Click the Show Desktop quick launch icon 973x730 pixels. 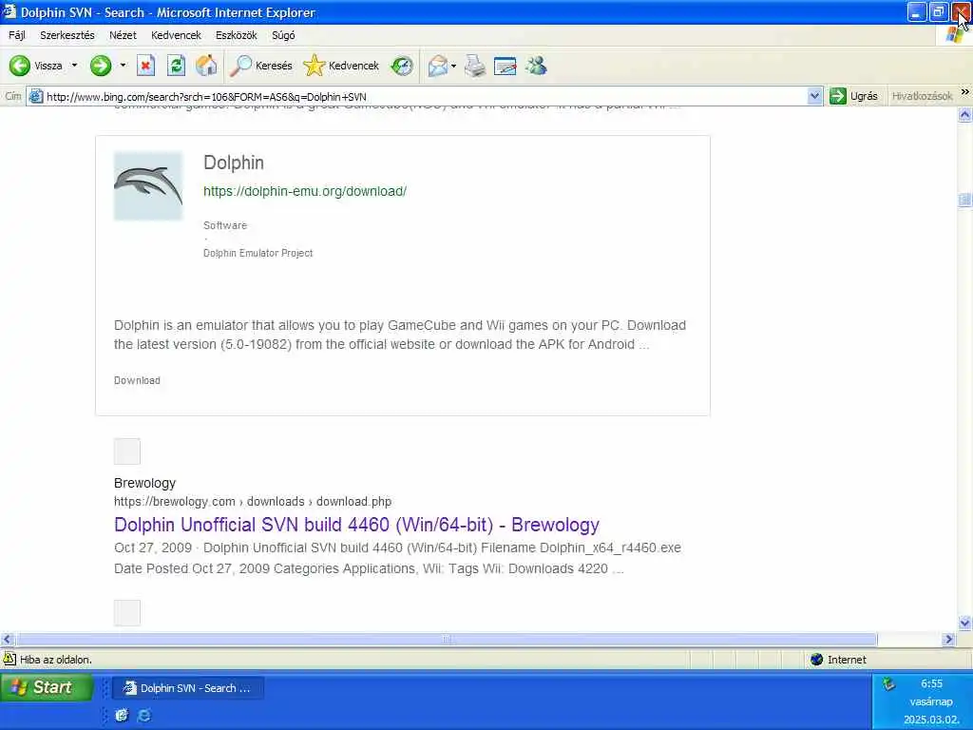coord(122,715)
